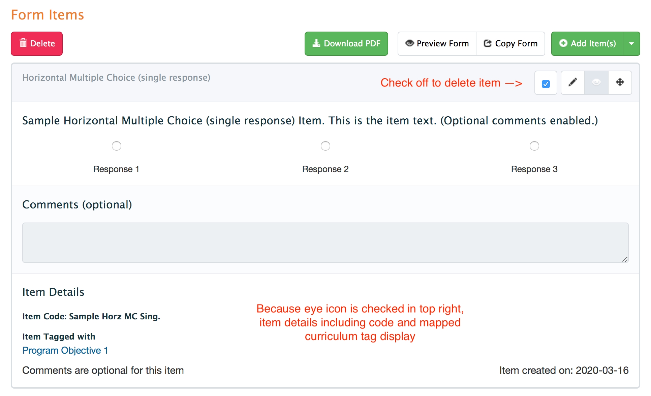Click Copy Form button
651x396 pixels.
510,44
